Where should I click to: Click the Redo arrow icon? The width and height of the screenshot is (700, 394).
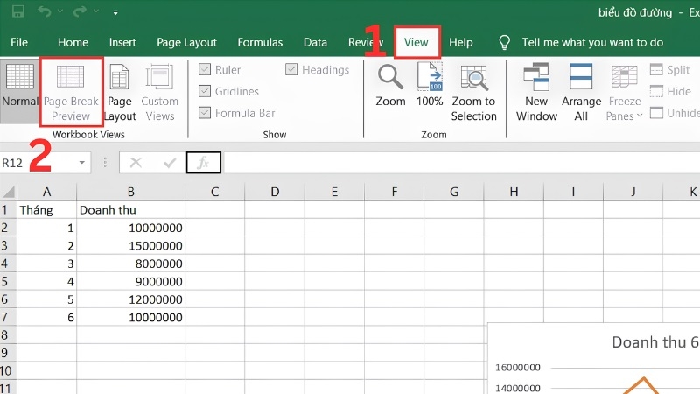click(x=80, y=11)
